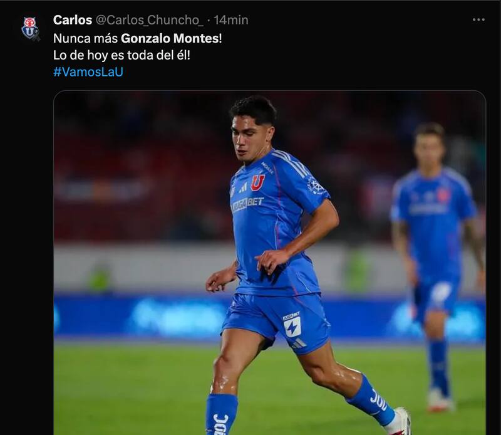Click the bold Gonzalo Montes name
The width and height of the screenshot is (501, 435).
click(x=170, y=39)
